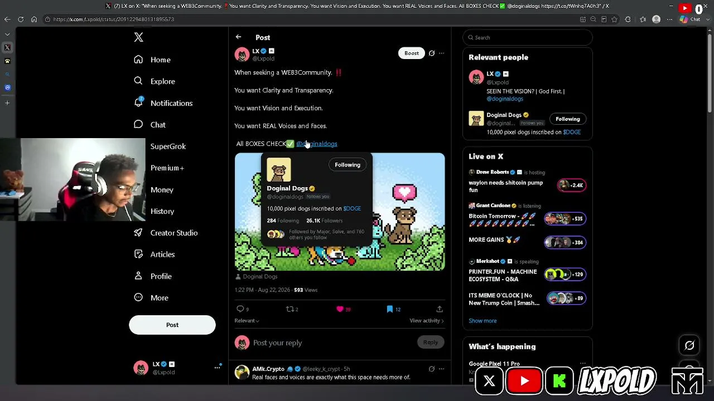Click the X logo in the sidebar
Viewport: 714px width, 401px height.
click(139, 37)
